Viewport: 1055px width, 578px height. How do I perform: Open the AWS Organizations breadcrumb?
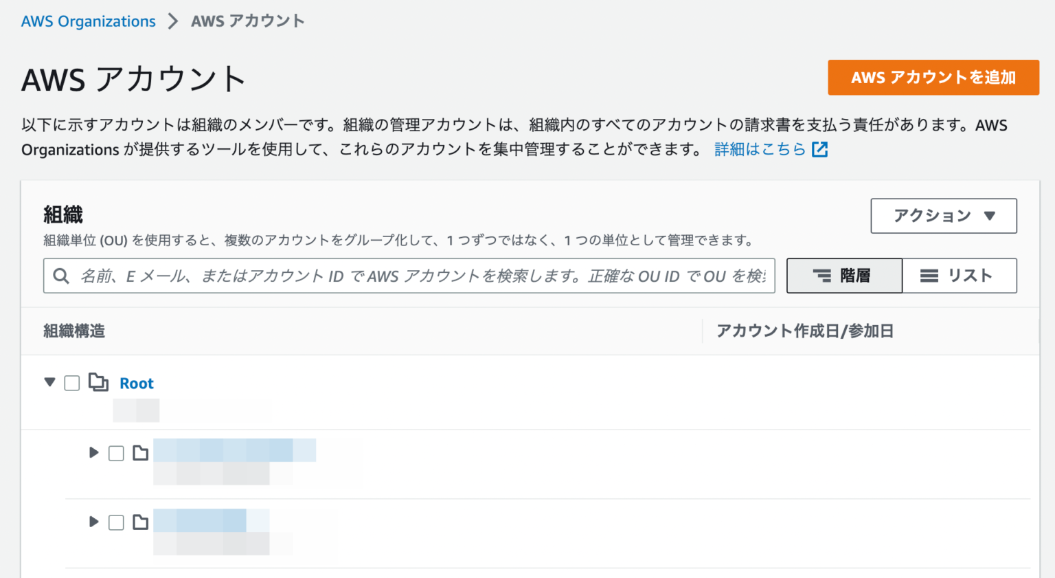pos(88,21)
